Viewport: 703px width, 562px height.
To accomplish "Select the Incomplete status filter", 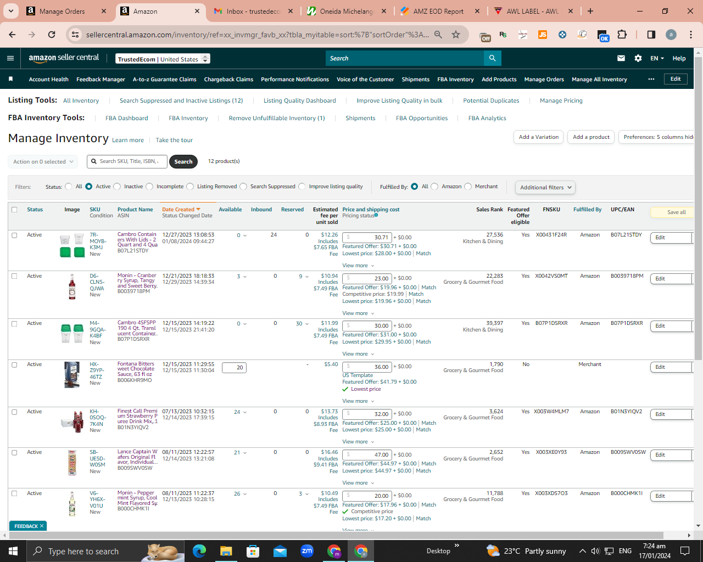I will tap(149, 187).
